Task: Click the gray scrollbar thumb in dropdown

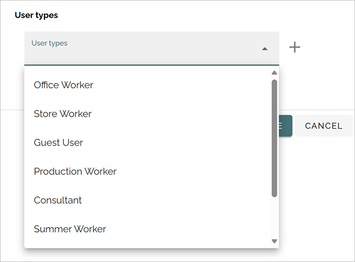Action: [x=274, y=138]
